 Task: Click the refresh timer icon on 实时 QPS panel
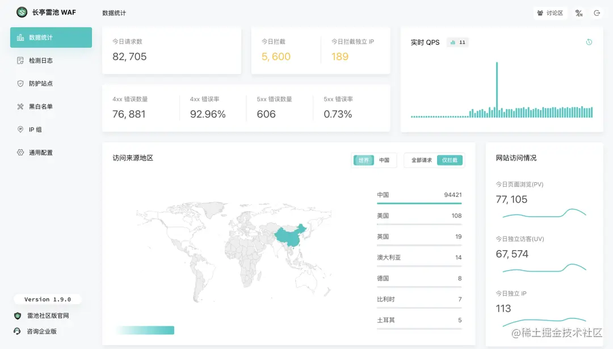pyautogui.click(x=589, y=41)
